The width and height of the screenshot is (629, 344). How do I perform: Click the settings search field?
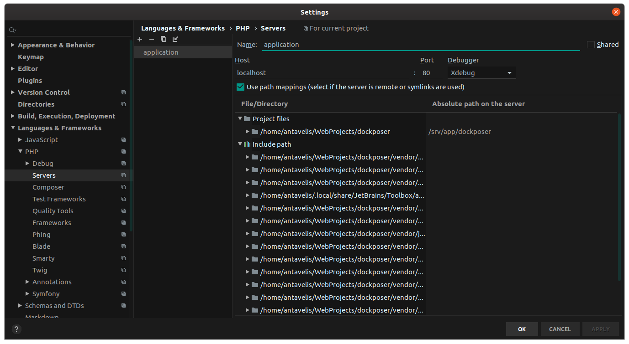[69, 30]
